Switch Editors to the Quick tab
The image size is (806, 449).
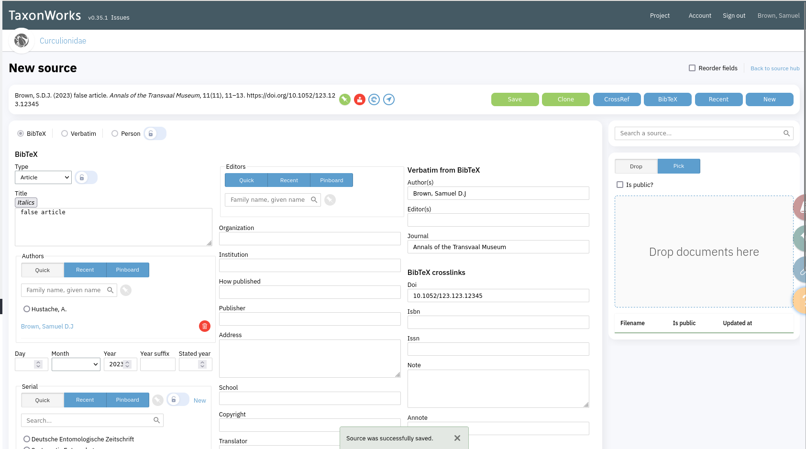pos(246,180)
